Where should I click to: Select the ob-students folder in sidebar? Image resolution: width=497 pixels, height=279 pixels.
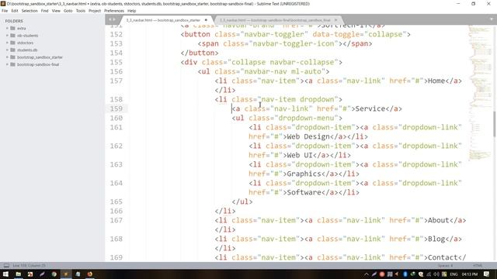[28, 36]
